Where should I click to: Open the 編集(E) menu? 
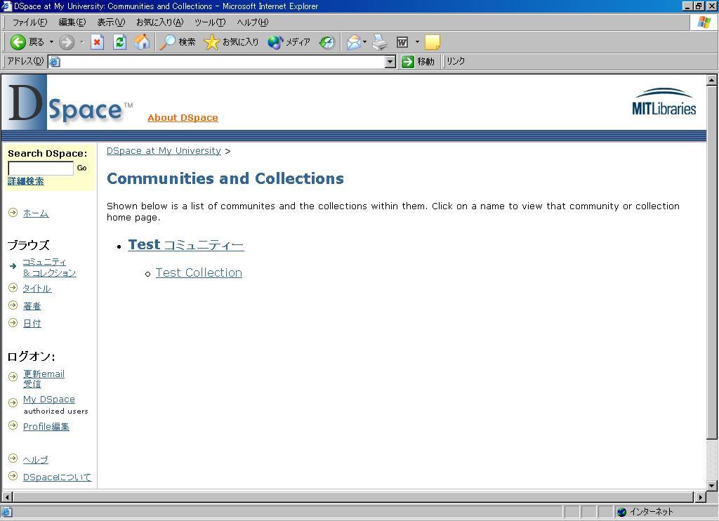[x=72, y=22]
